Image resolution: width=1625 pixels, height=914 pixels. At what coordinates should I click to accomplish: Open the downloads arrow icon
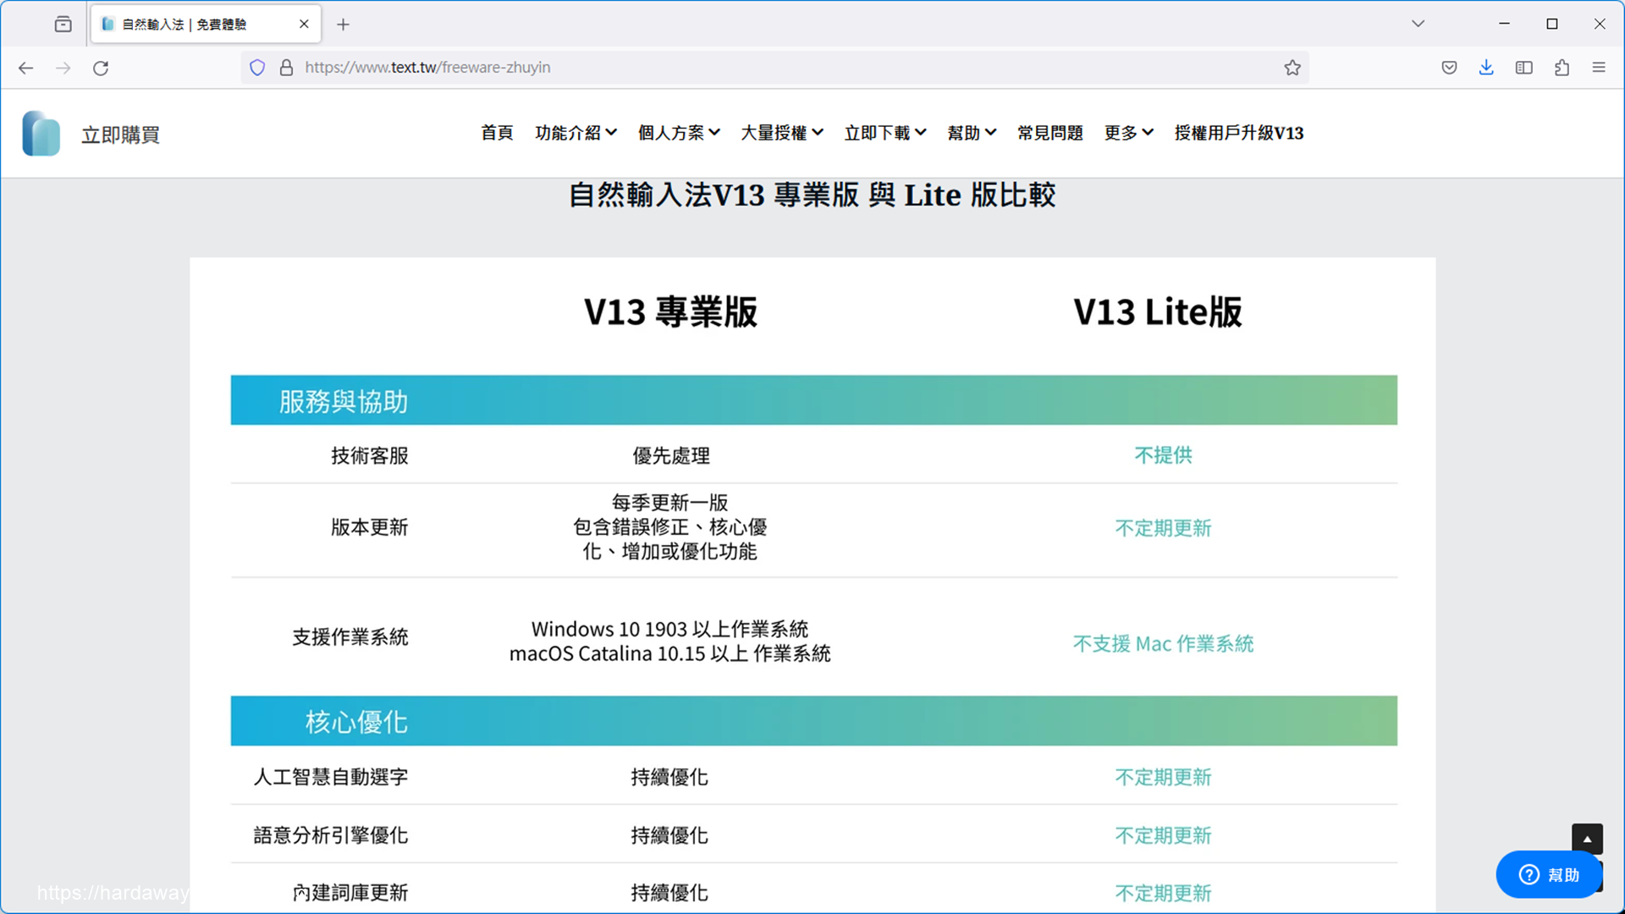click(x=1486, y=68)
